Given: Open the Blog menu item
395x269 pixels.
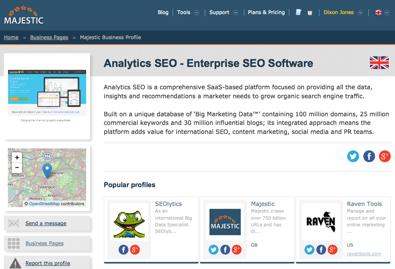Looking at the screenshot, I should coord(163,13).
